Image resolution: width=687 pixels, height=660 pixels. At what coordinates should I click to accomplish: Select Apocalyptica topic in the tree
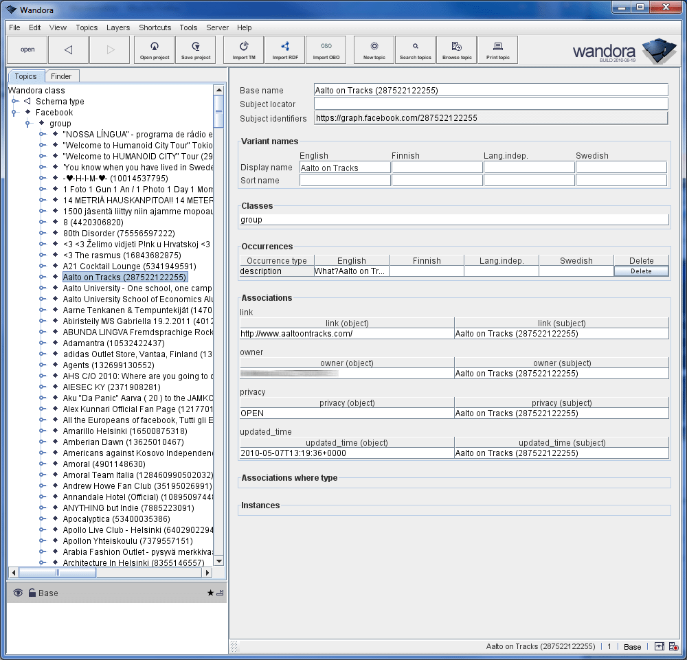pyautogui.click(x=115, y=519)
